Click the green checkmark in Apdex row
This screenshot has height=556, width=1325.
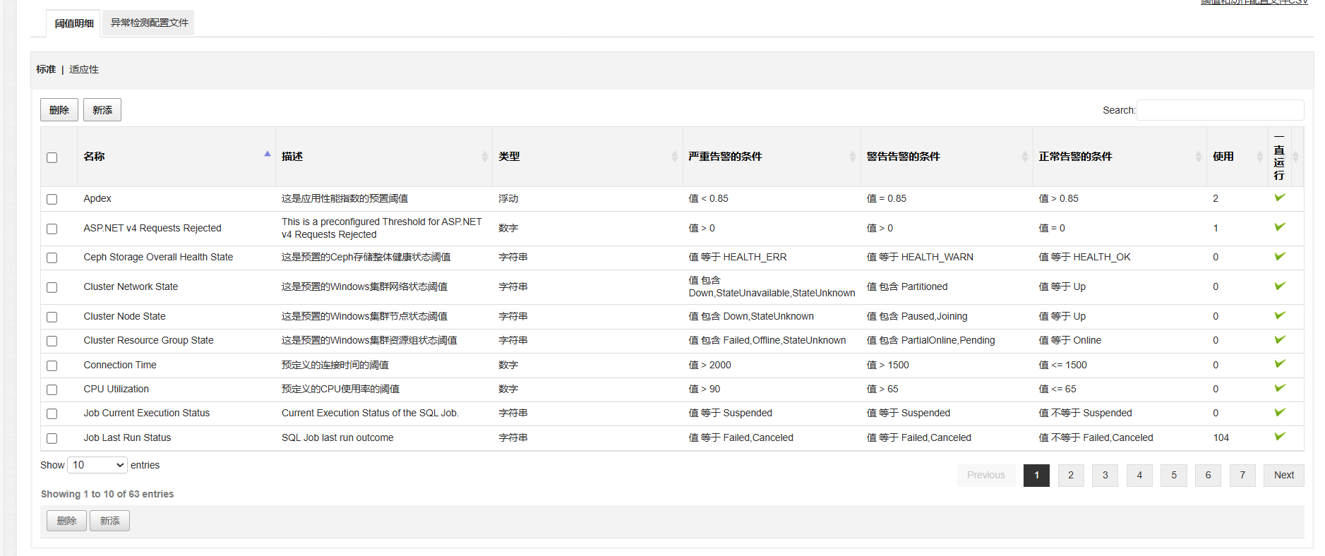pos(1279,198)
